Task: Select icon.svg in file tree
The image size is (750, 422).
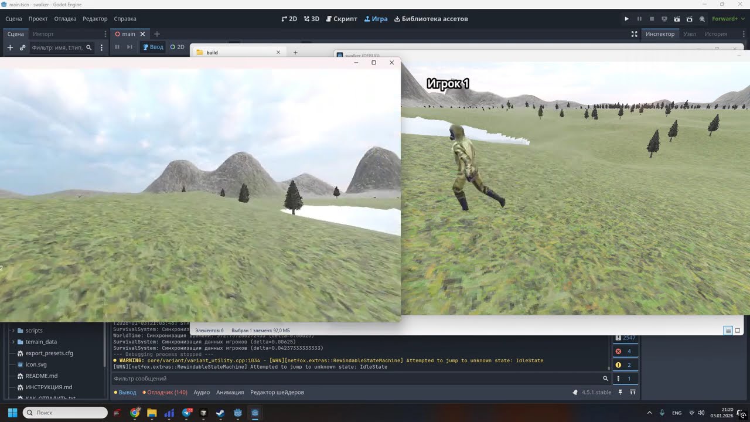Action: pyautogui.click(x=36, y=365)
